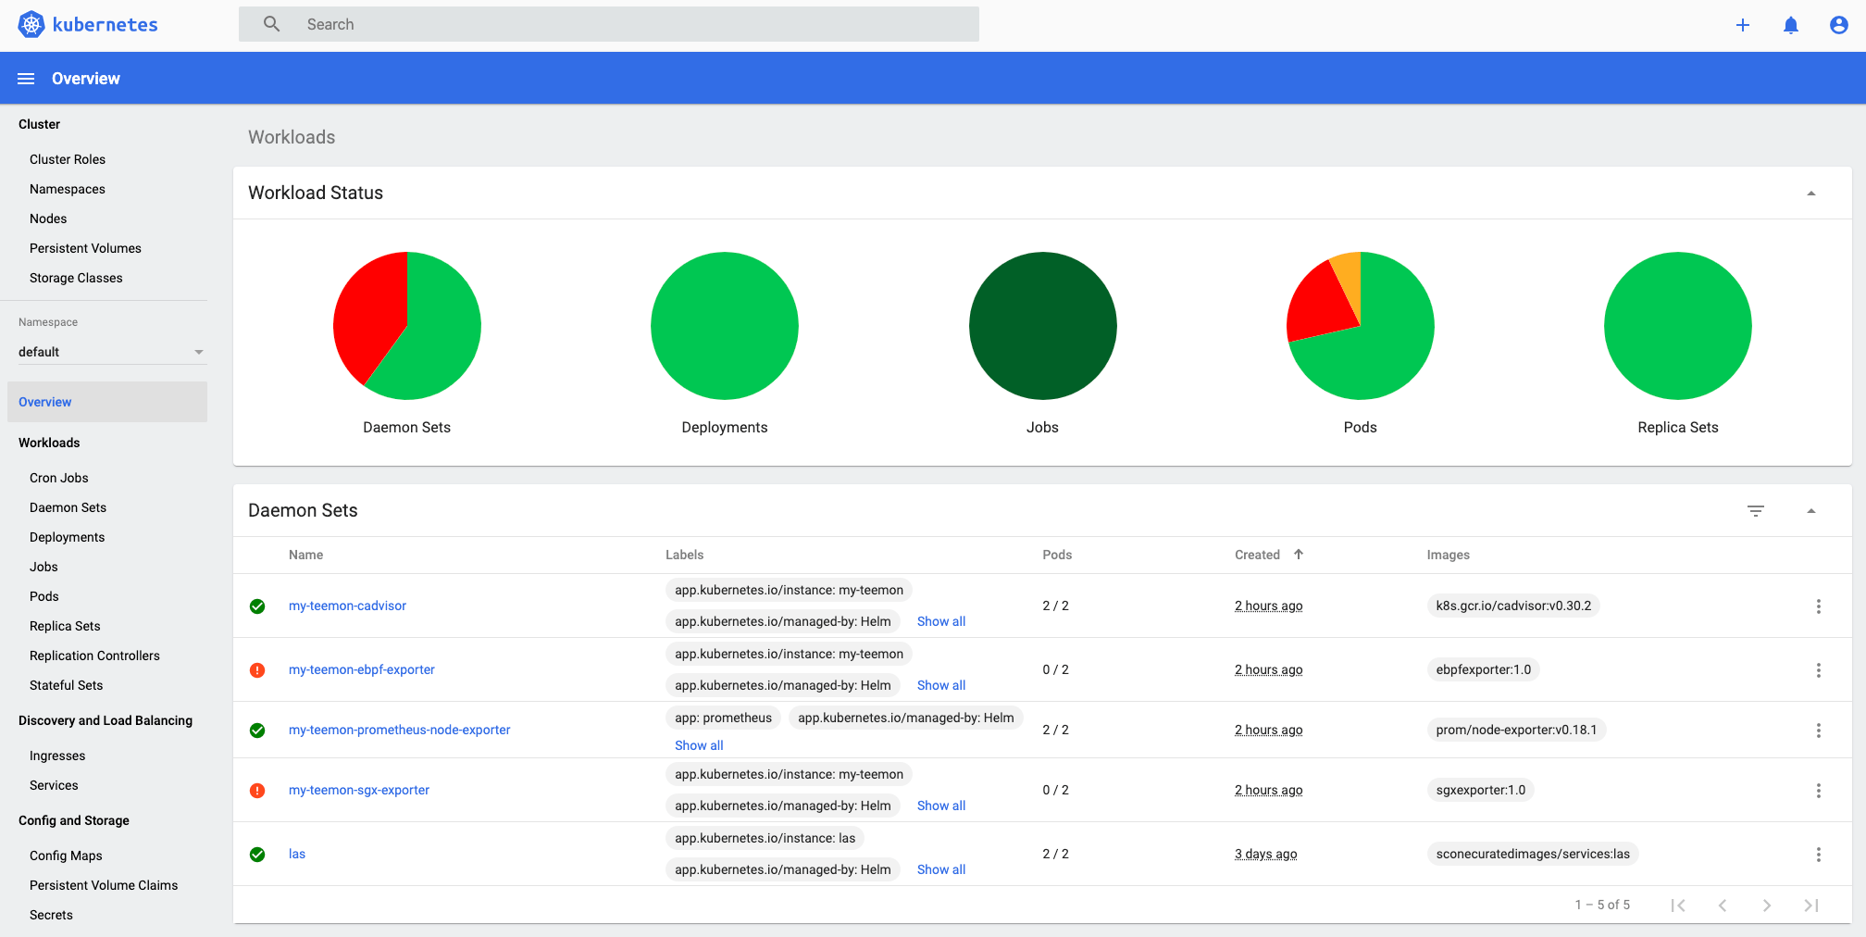
Task: Expand the sidebar hamburger menu
Action: point(25,78)
